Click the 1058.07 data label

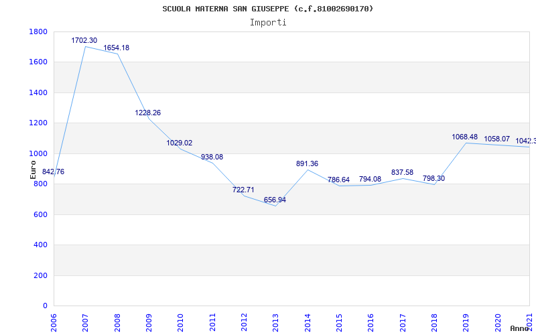click(496, 139)
